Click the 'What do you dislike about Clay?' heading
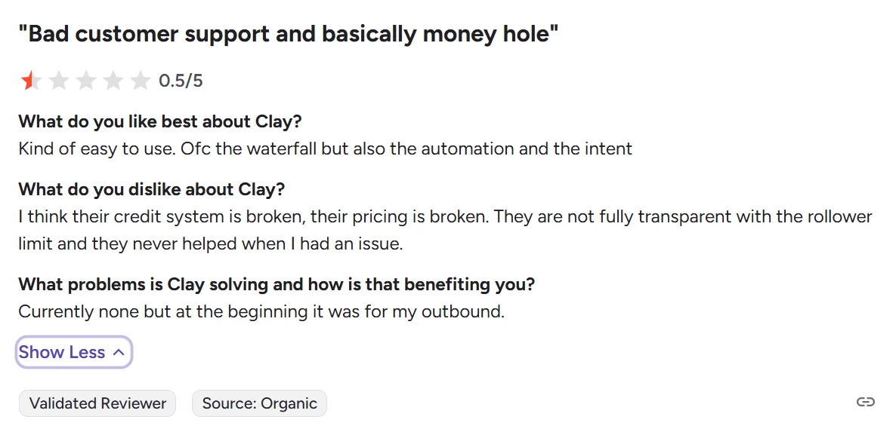 [151, 188]
